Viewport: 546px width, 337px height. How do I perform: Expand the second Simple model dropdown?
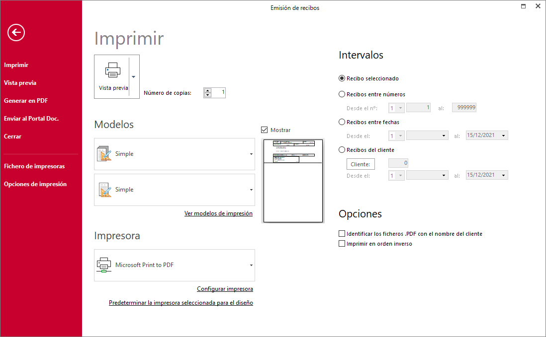point(251,190)
